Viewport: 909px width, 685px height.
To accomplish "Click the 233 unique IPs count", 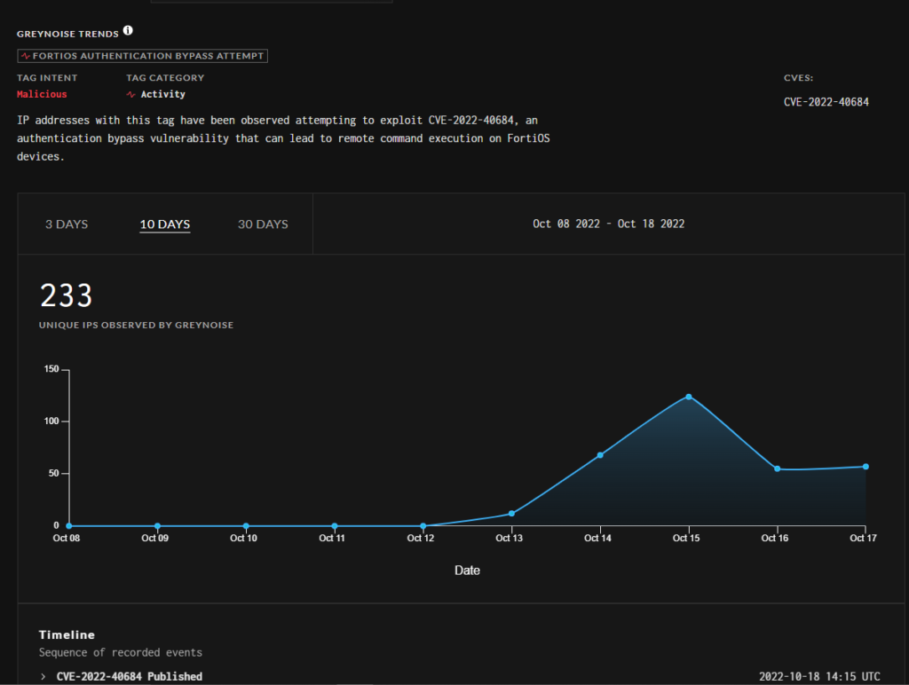I will tap(66, 295).
